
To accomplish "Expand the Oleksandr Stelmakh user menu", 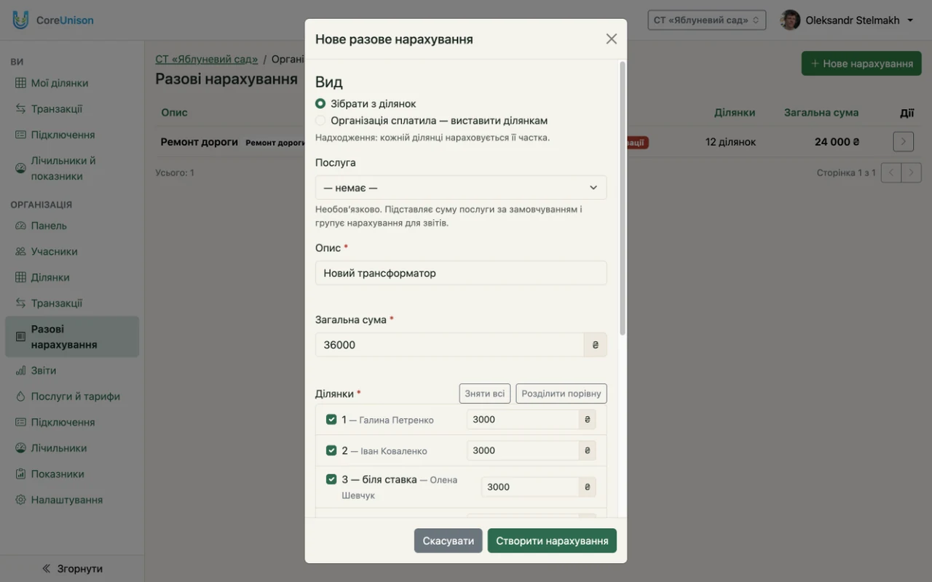I will [x=848, y=20].
